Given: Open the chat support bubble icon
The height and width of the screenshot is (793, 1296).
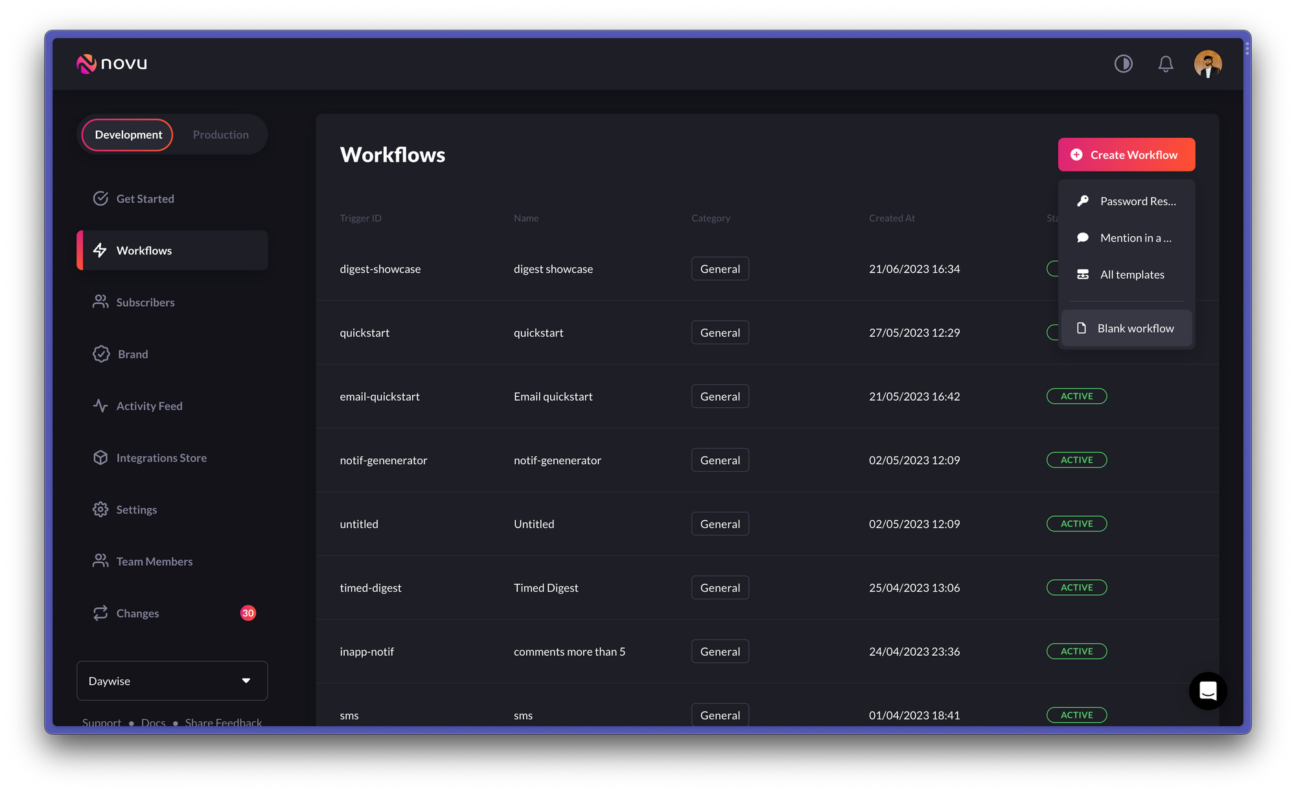Looking at the screenshot, I should (1207, 691).
